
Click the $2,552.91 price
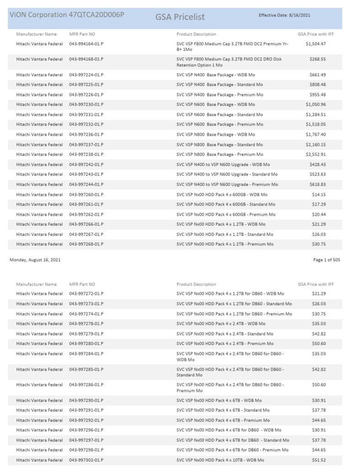[x=316, y=154]
